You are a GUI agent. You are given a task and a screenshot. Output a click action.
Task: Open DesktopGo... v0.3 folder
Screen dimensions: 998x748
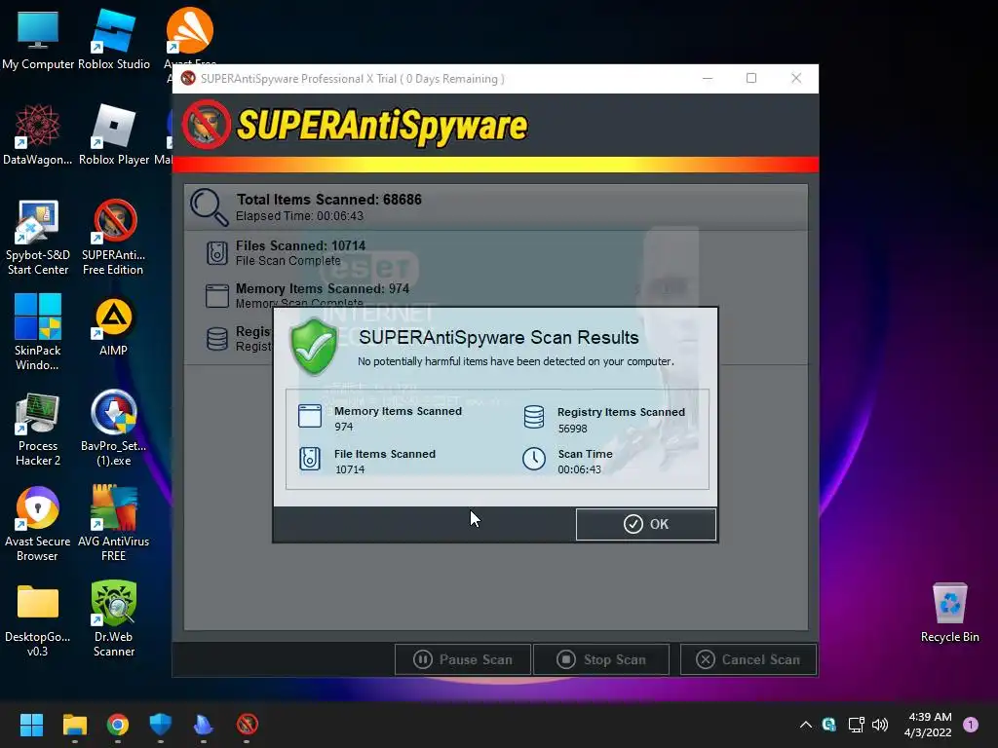38,618
